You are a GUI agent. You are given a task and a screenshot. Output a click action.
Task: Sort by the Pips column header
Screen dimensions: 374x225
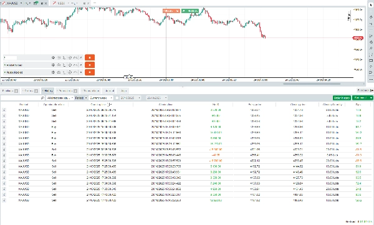click(358, 105)
